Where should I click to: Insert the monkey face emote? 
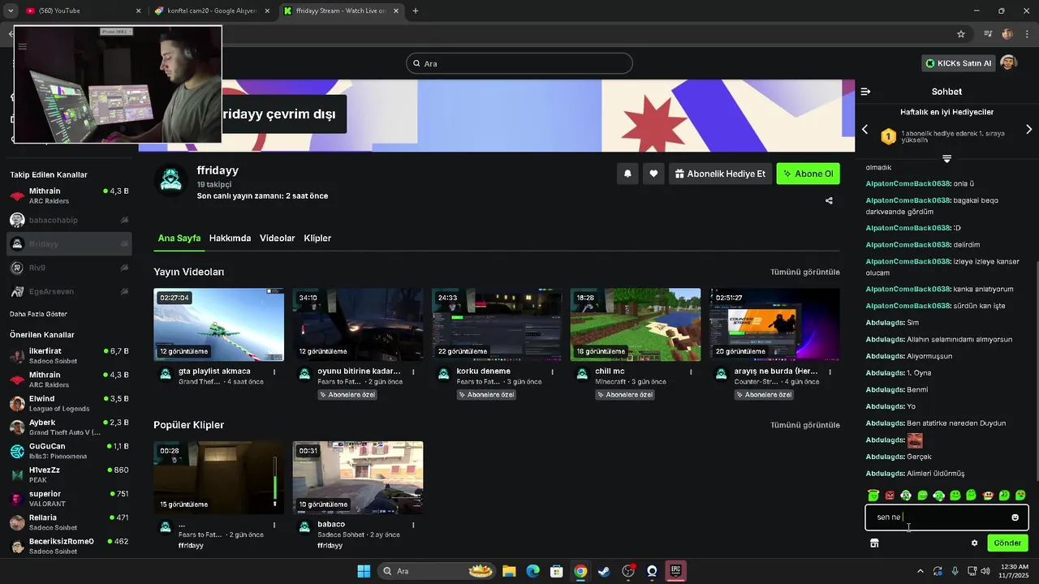[x=988, y=495]
